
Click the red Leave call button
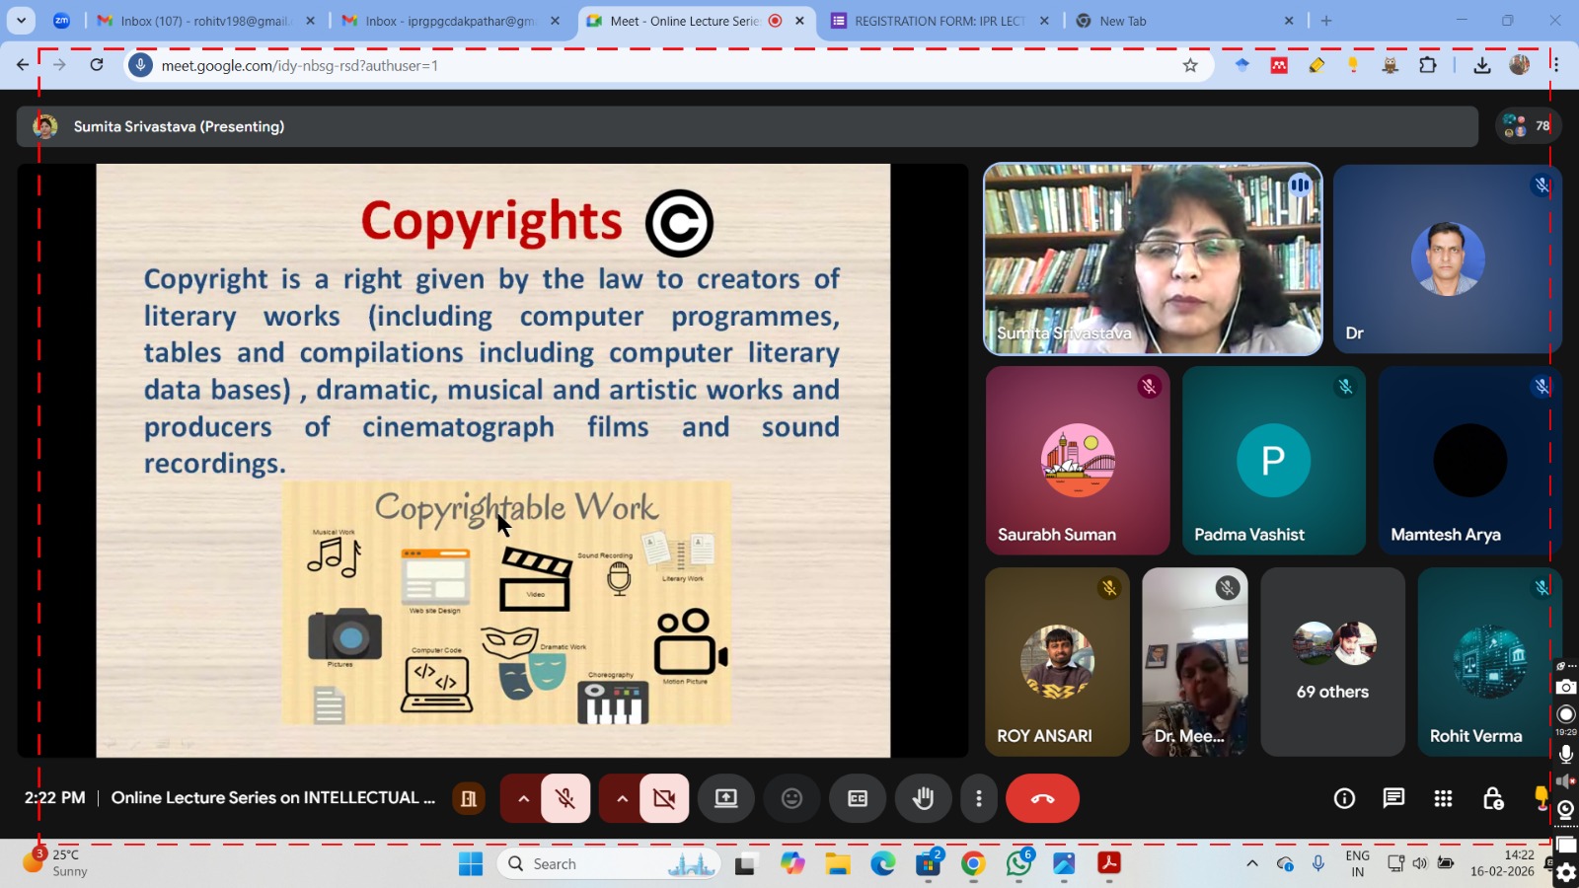coord(1042,798)
